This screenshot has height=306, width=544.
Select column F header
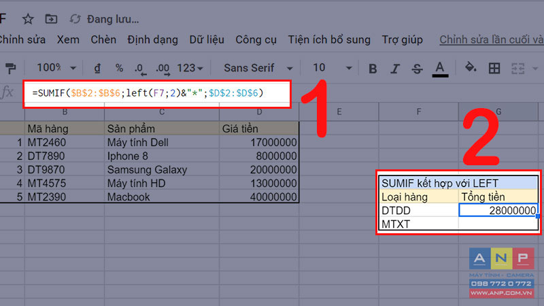click(418, 112)
